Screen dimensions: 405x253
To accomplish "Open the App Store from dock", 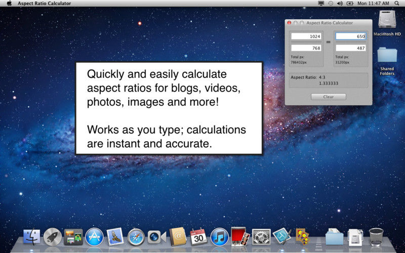I will 94,236.
